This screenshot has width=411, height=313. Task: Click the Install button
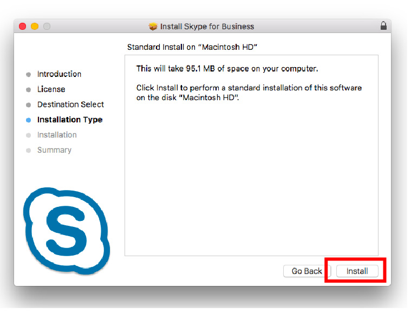coord(357,271)
